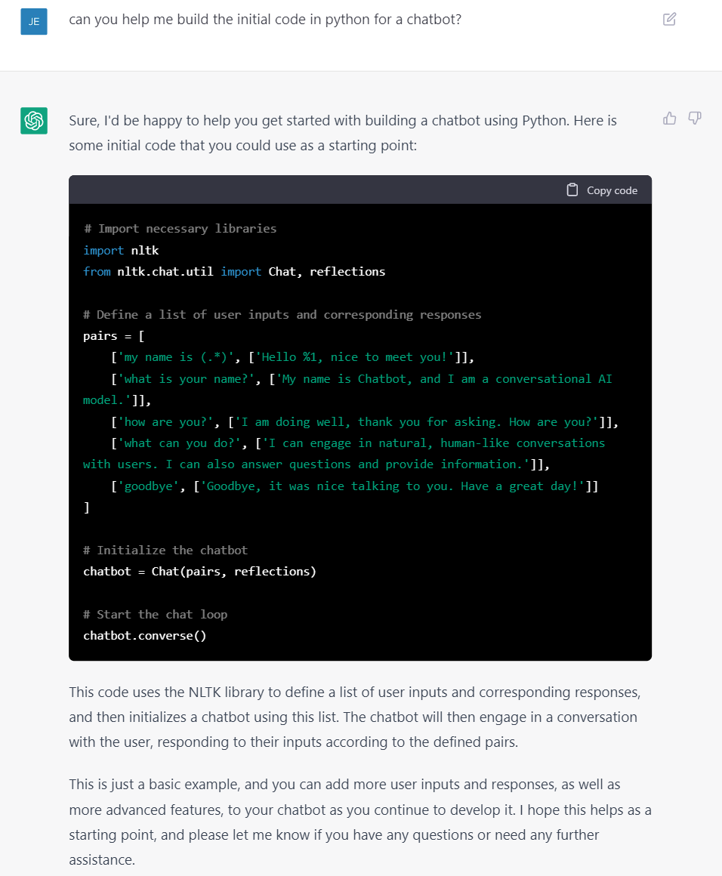This screenshot has height=876, width=722.
Task: Click the 'chatbot.converse()' code line
Action: [x=145, y=636]
